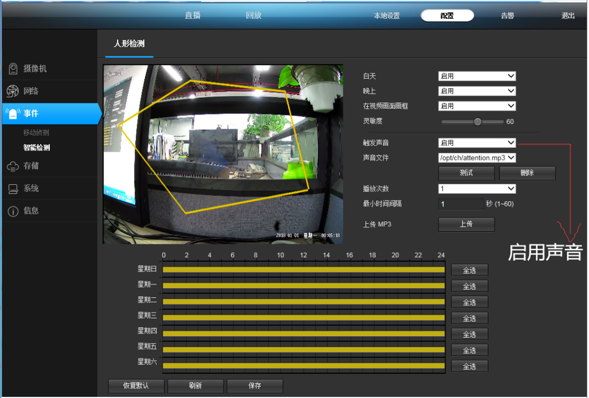589x398 pixels.
Task: Select the 声音文件 attention.mp3 dropdown
Action: click(477, 158)
